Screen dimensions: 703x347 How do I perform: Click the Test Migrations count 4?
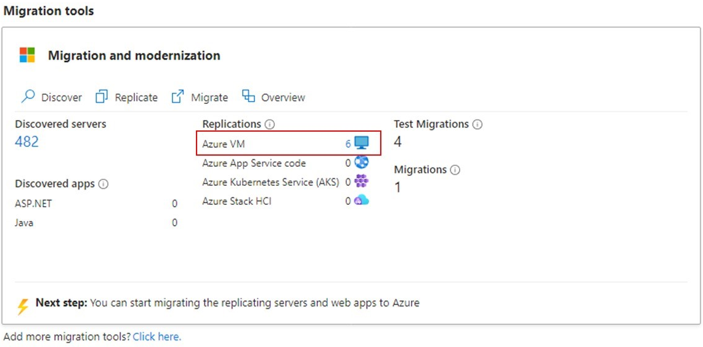[398, 142]
